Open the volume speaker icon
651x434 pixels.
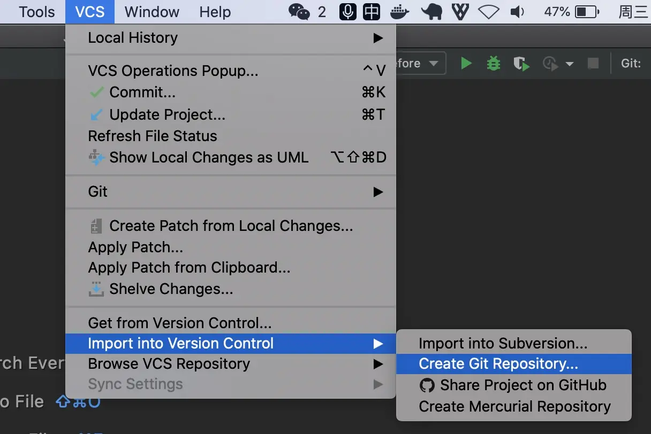pyautogui.click(x=517, y=12)
